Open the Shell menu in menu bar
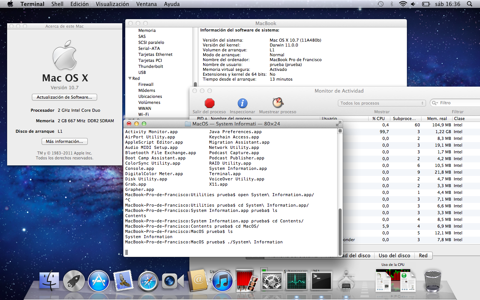 [57, 4]
